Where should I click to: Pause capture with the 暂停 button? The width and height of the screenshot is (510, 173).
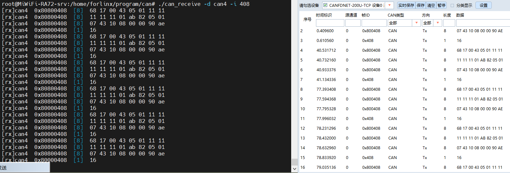(442, 5)
